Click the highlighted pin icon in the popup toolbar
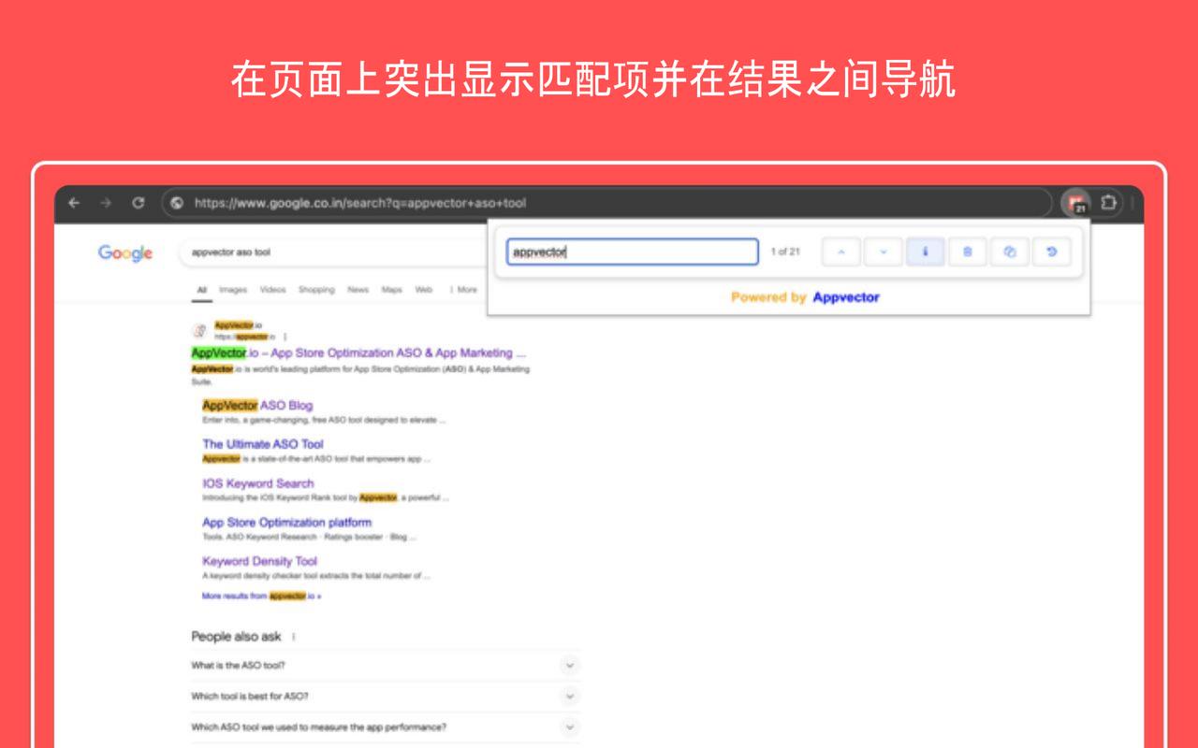 (x=926, y=251)
